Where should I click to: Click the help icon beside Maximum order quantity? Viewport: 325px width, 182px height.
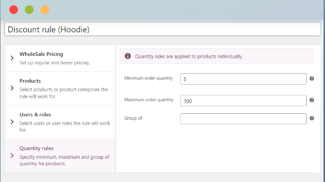click(x=312, y=100)
